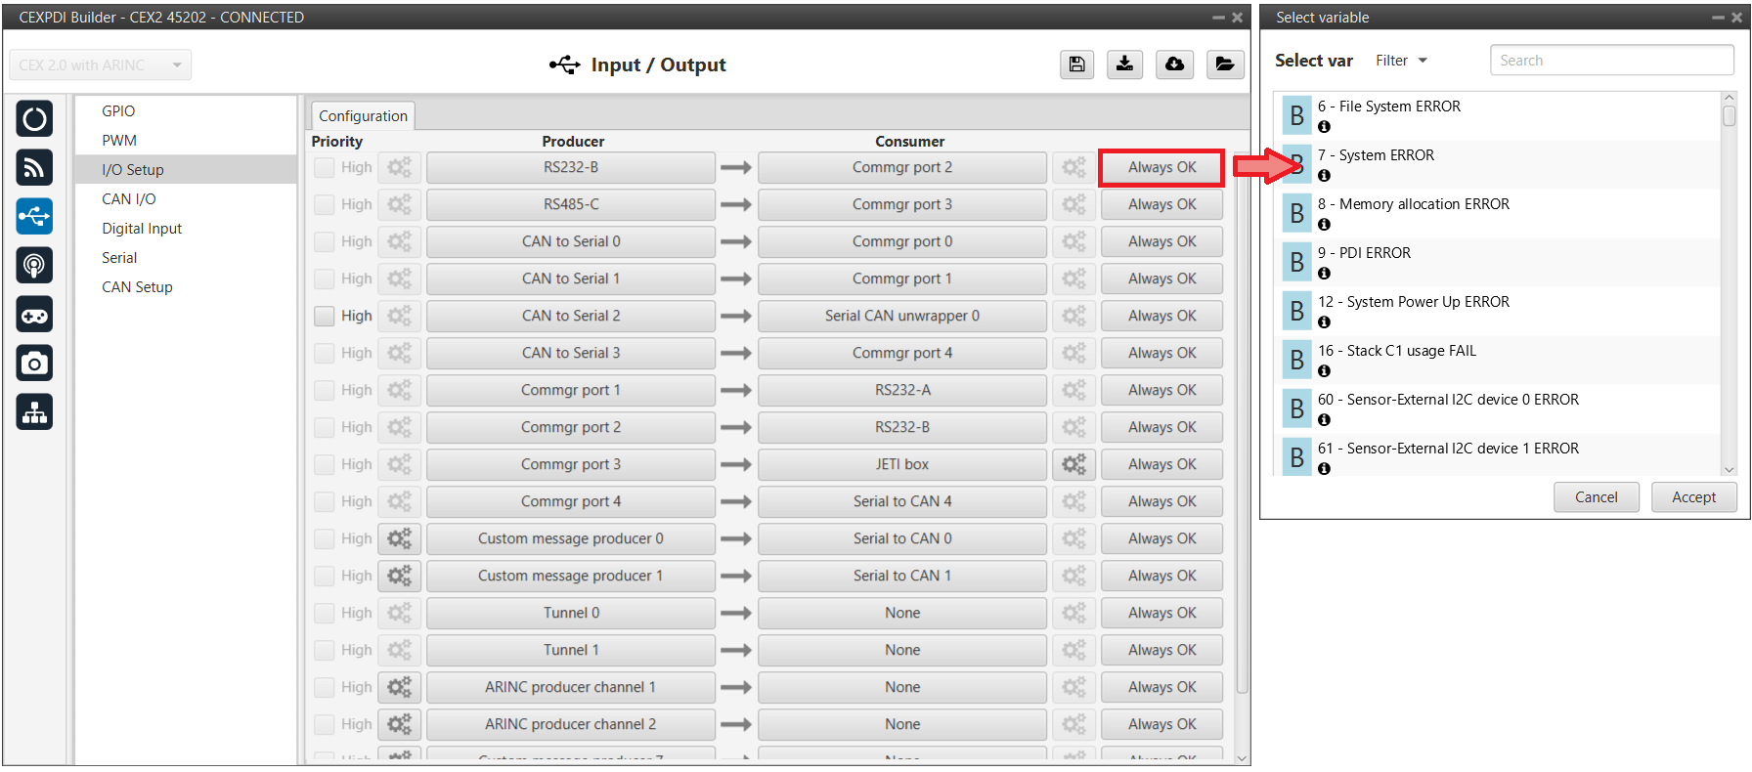The height and width of the screenshot is (772, 1752).
Task: Open the JETI box consumer selector
Action: pyautogui.click(x=901, y=464)
